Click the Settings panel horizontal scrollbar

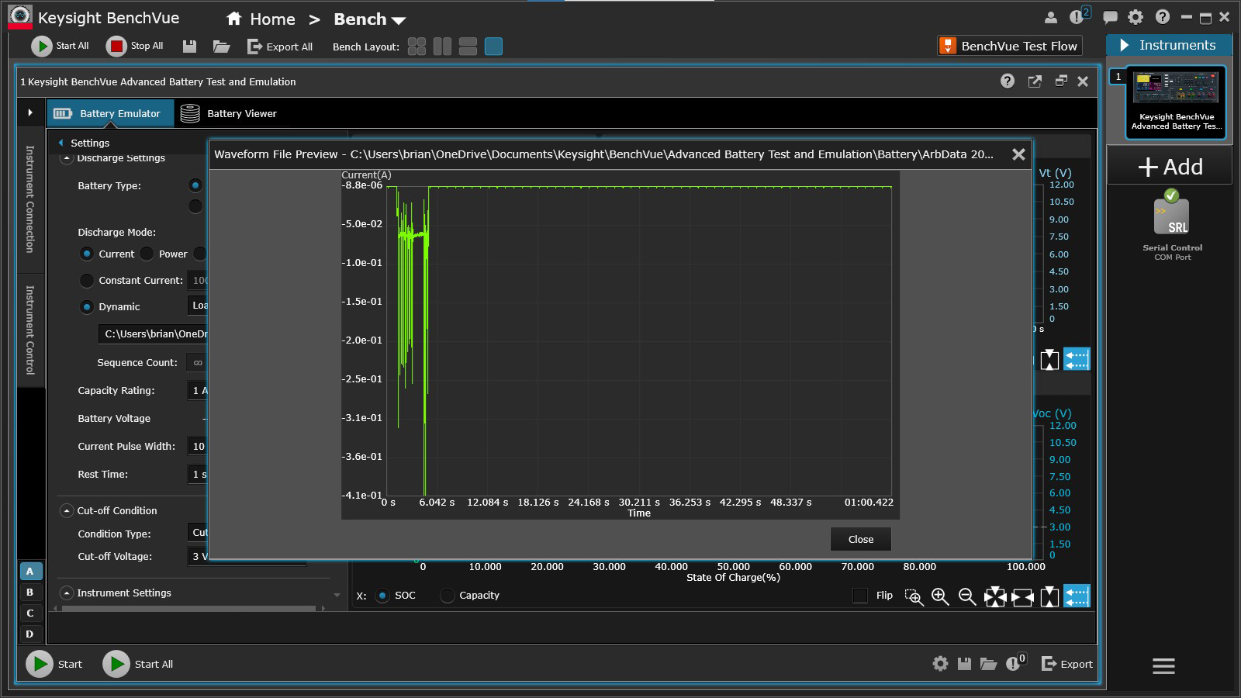(x=188, y=609)
